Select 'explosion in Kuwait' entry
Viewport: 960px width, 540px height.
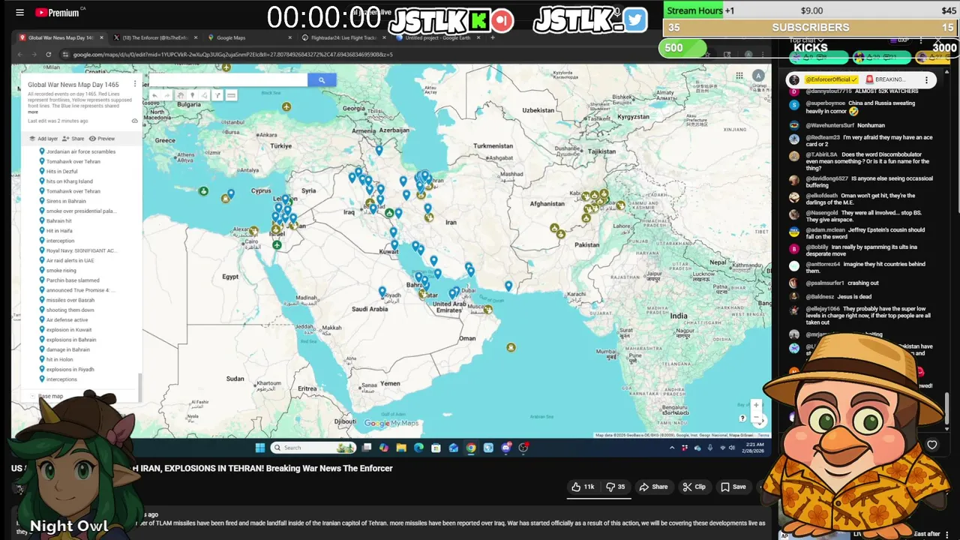[x=69, y=330]
